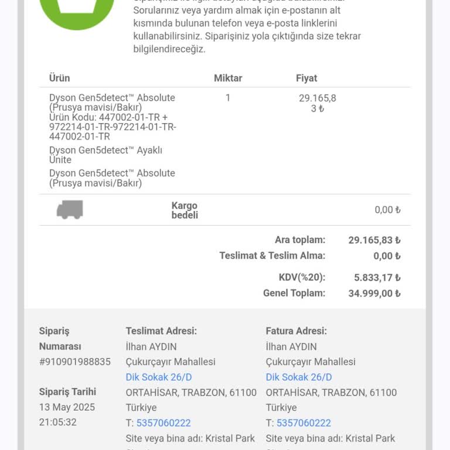Click the order time 21:05:32
Screen dimensions: 450x450
[58, 422]
